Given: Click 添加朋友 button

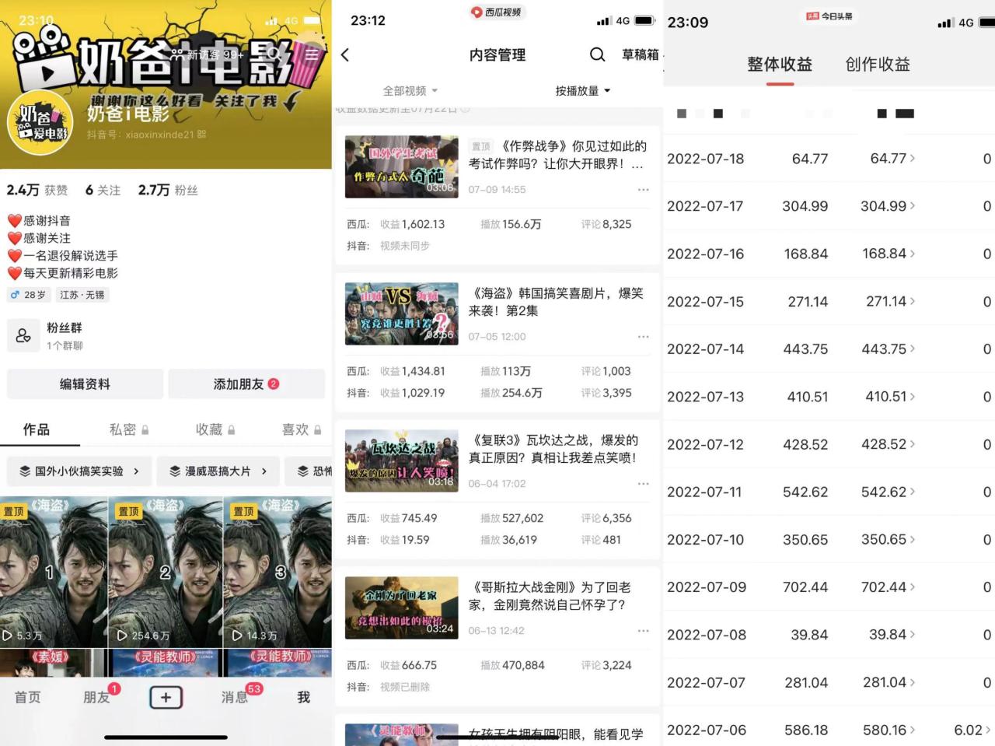Looking at the screenshot, I should tap(246, 384).
